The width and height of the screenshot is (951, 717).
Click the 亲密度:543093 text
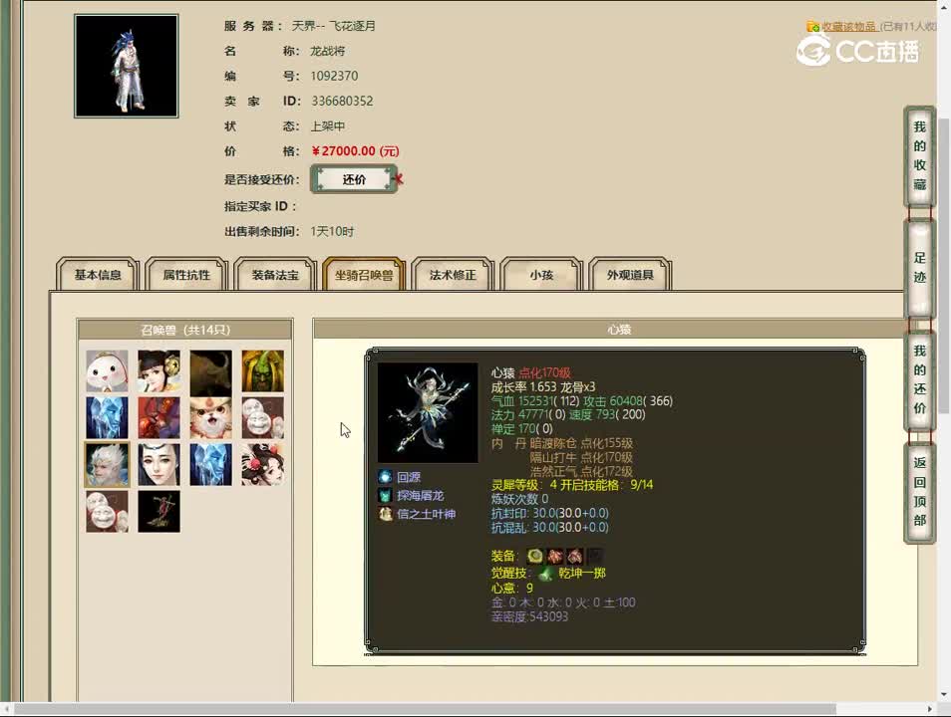[x=529, y=616]
